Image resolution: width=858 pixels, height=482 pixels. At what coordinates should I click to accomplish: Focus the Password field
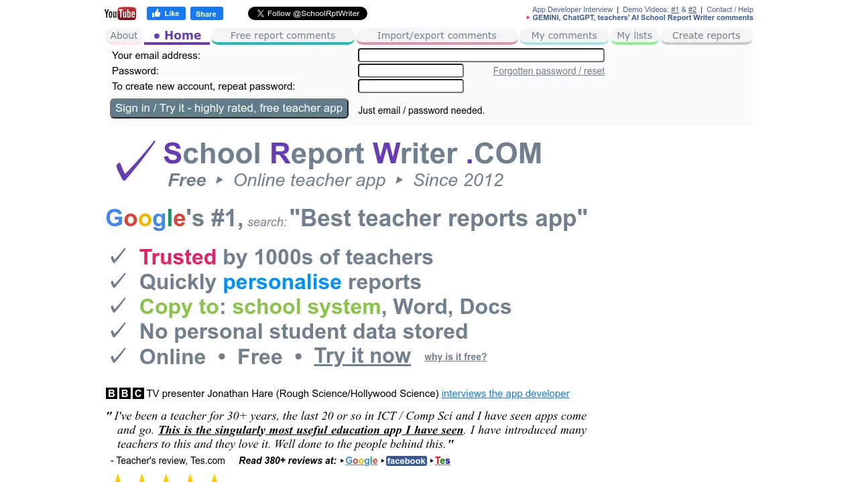click(x=411, y=71)
